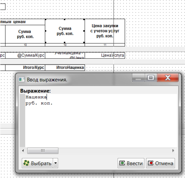This screenshot has height=178, width=185.
Task: Click the horizontal scrollbar's left arrow
Action: coord(23,151)
